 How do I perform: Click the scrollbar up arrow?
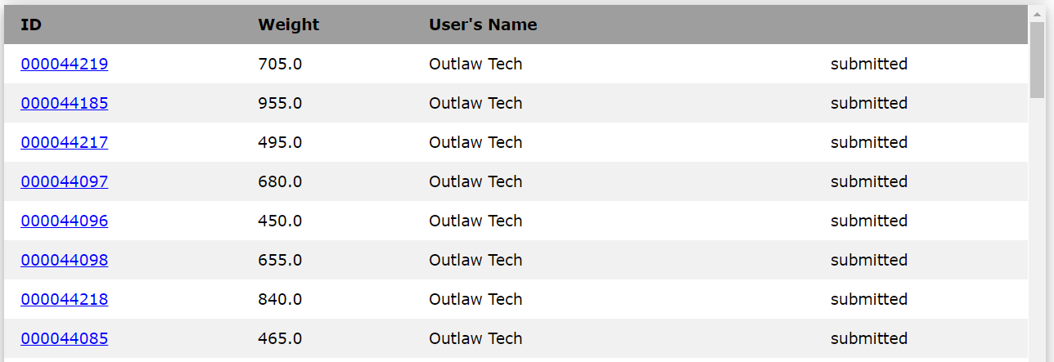[1037, 12]
